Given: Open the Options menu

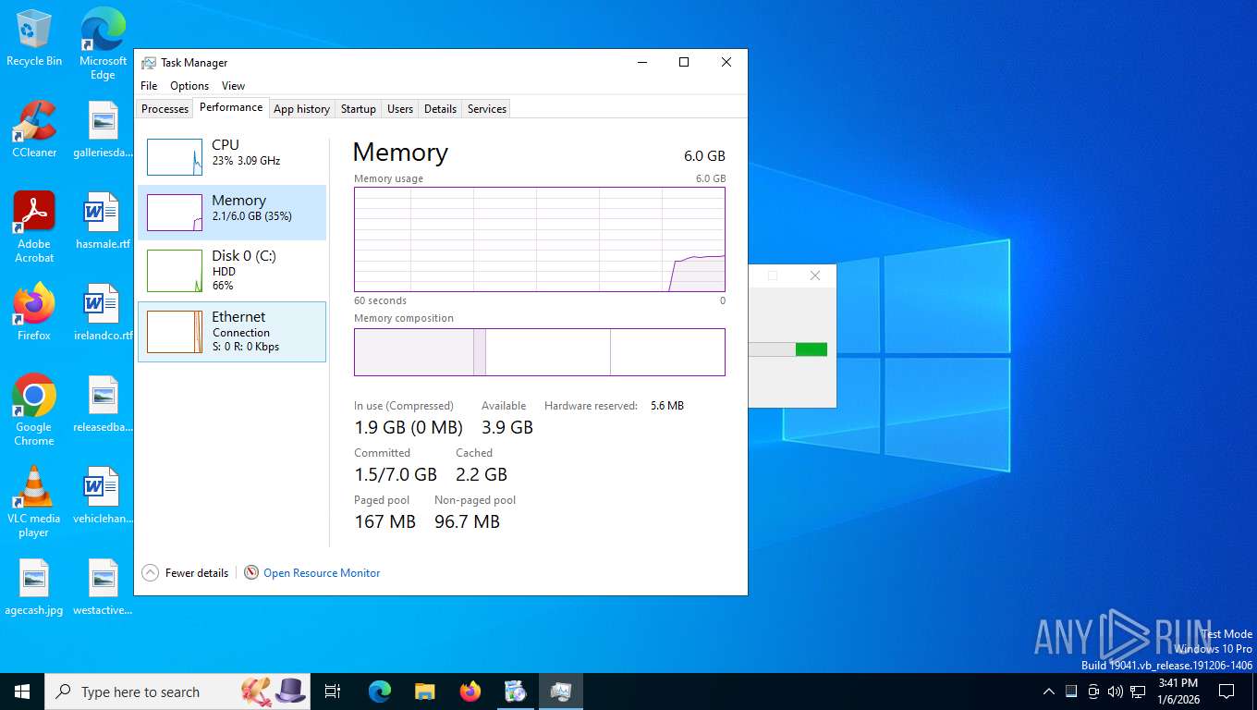Looking at the screenshot, I should (189, 86).
